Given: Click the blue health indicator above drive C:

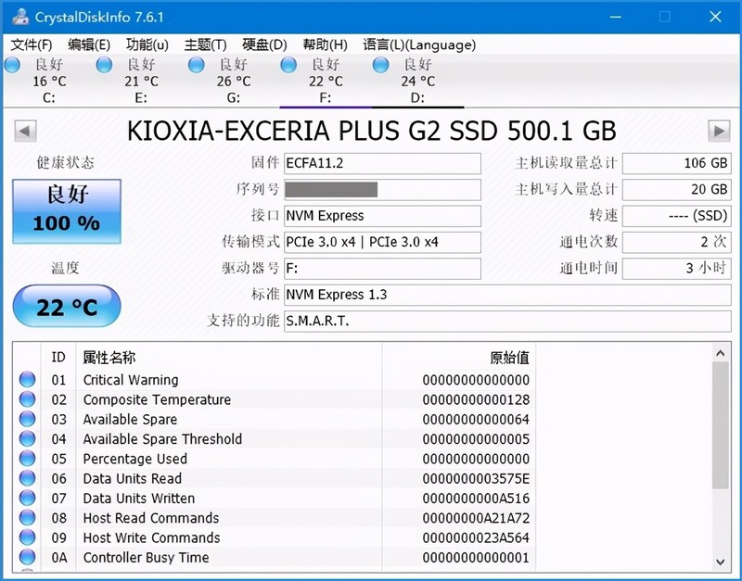Looking at the screenshot, I should 12,65.
